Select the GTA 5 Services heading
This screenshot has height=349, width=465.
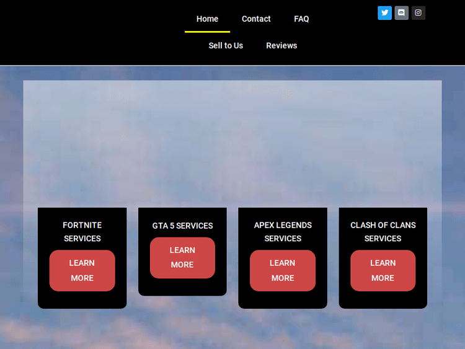click(x=182, y=226)
